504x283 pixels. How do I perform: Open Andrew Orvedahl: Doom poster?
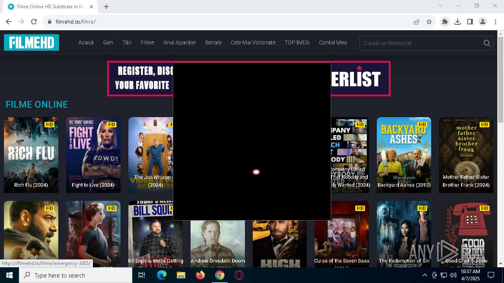(x=218, y=244)
